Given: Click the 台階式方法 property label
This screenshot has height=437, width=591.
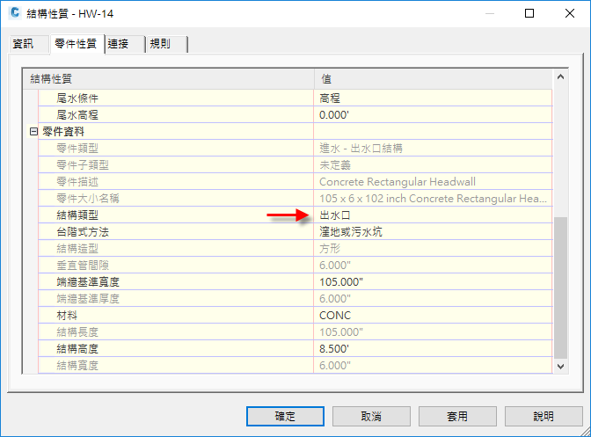Looking at the screenshot, I should (83, 231).
